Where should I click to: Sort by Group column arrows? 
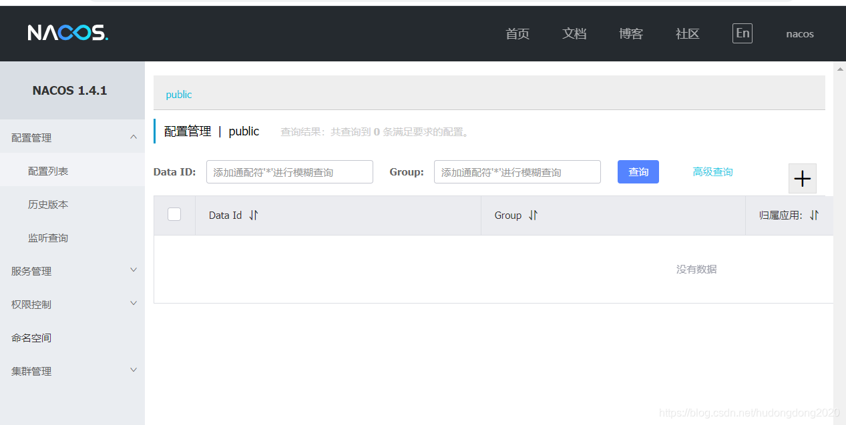[533, 216]
